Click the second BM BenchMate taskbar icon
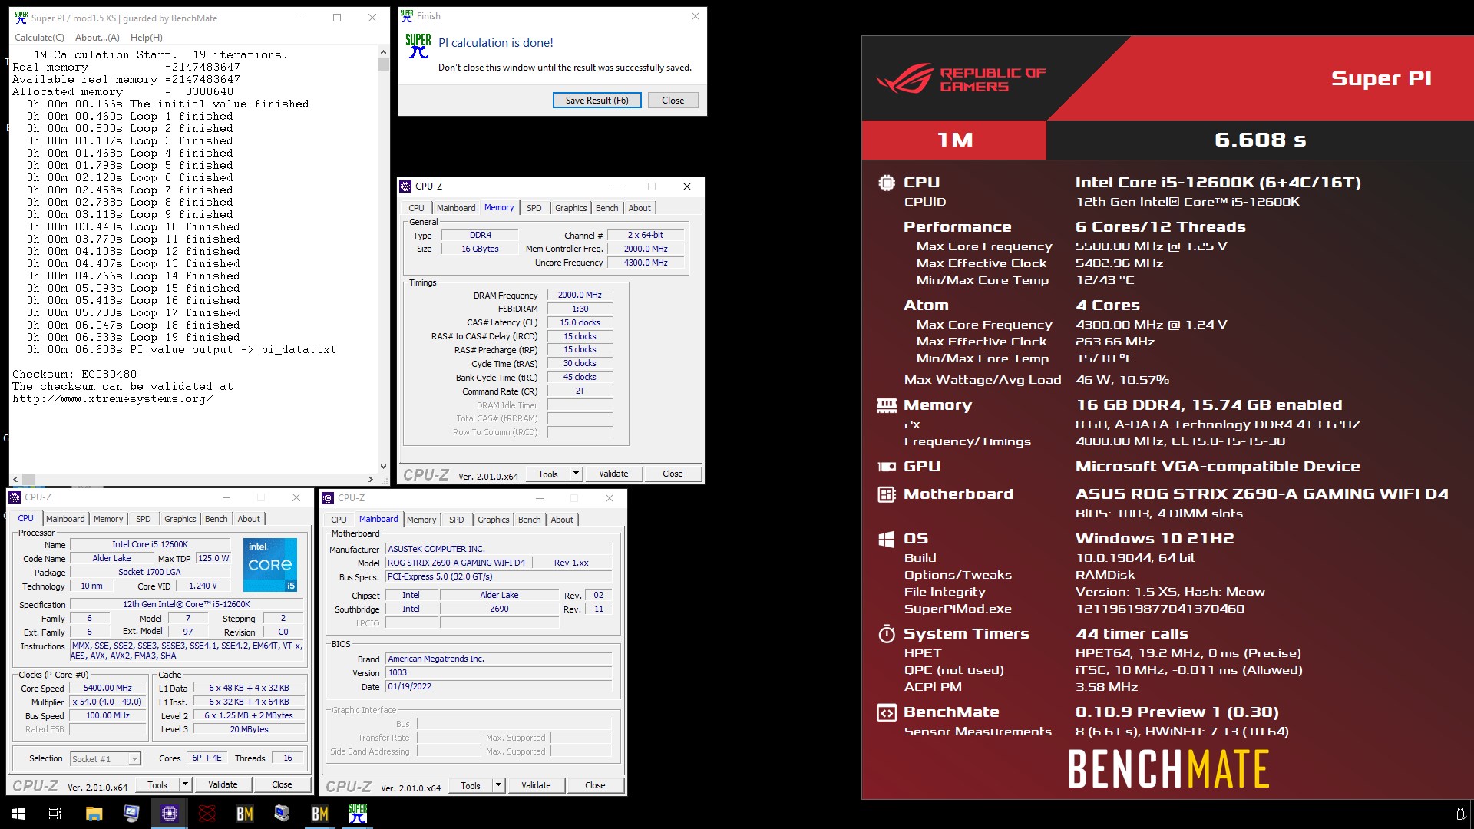Viewport: 1474px width, 829px height. tap(320, 814)
